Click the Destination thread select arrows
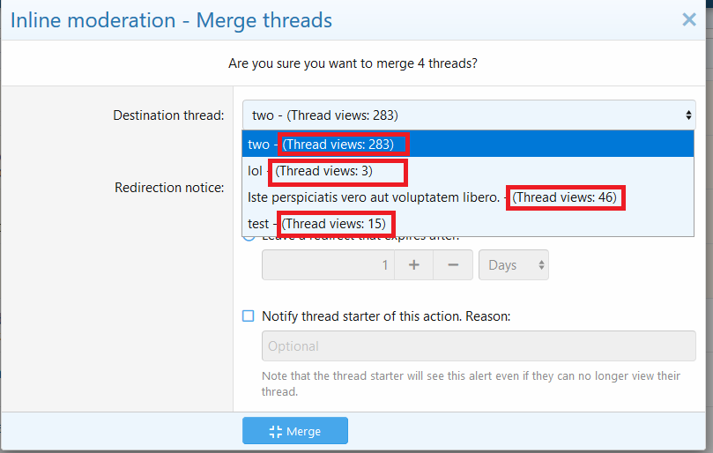 pos(688,115)
